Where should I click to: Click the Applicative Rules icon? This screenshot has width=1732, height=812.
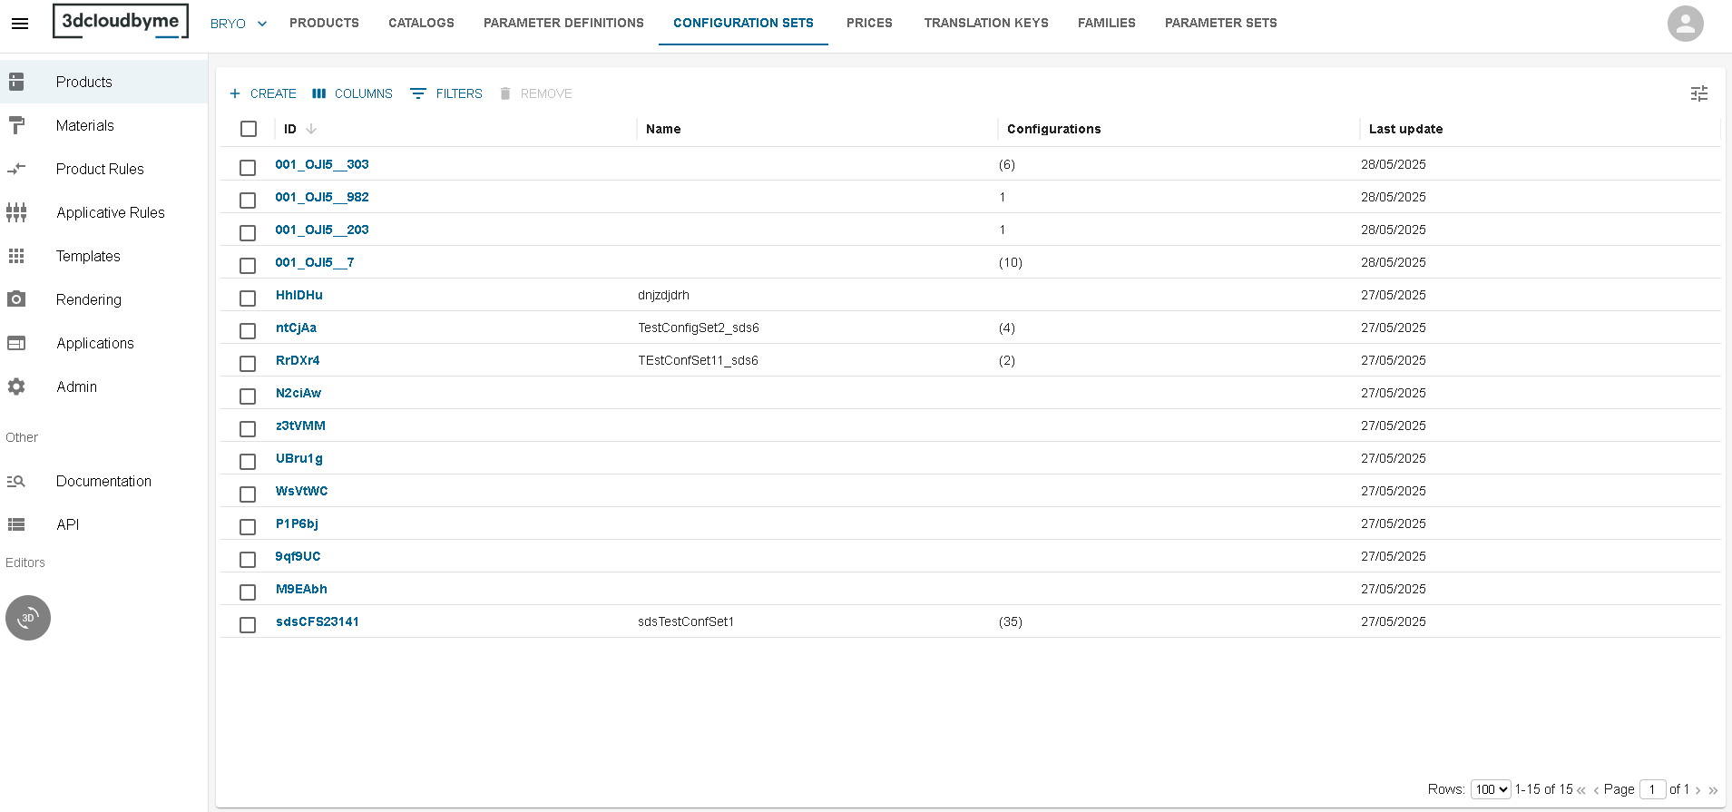16,212
